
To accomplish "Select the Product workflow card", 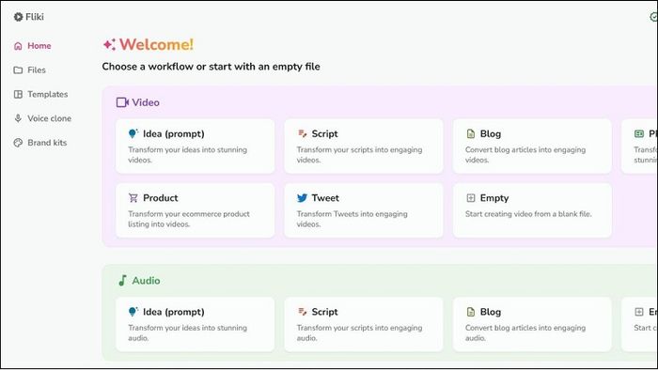I will coord(196,210).
